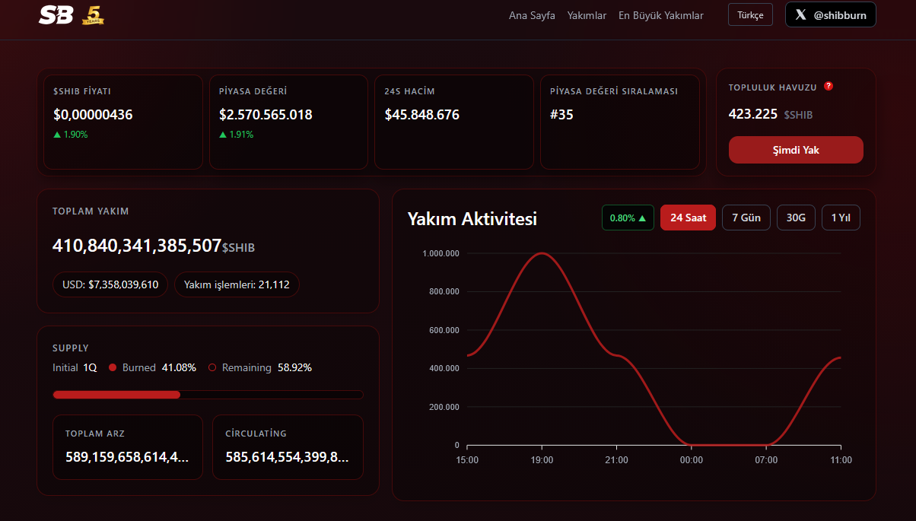This screenshot has width=916, height=521.
Task: Click the green up arrow under $SHIB price
Action: pos(57,135)
